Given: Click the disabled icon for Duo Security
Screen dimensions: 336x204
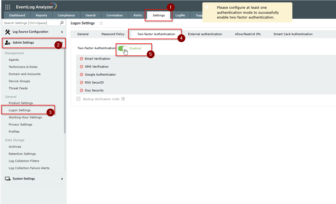Looking at the screenshot, I should click(x=81, y=90).
